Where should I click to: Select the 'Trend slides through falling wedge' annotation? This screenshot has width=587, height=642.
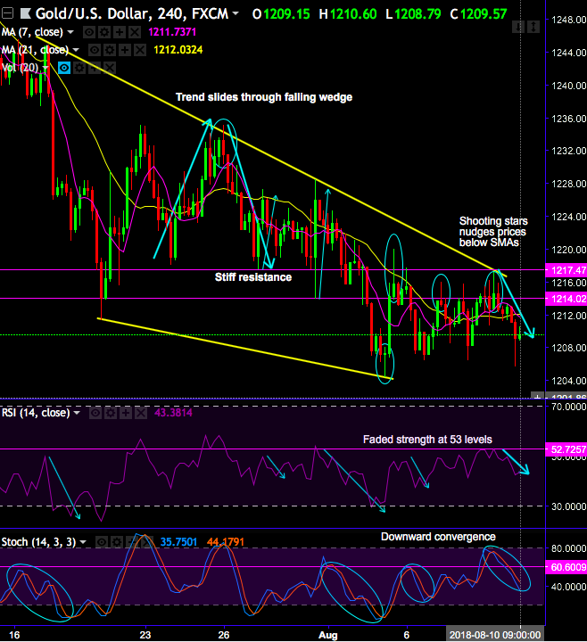tap(264, 97)
